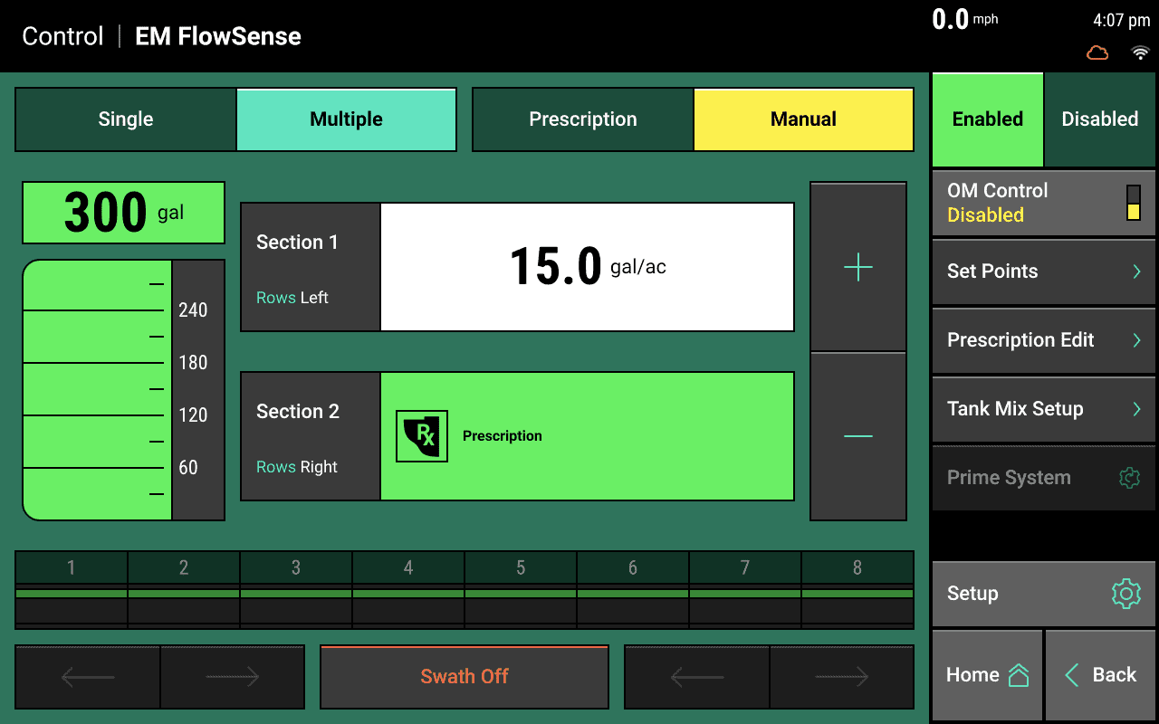This screenshot has height=724, width=1159.
Task: Select row section 5 at the bottom
Action: coord(520,589)
